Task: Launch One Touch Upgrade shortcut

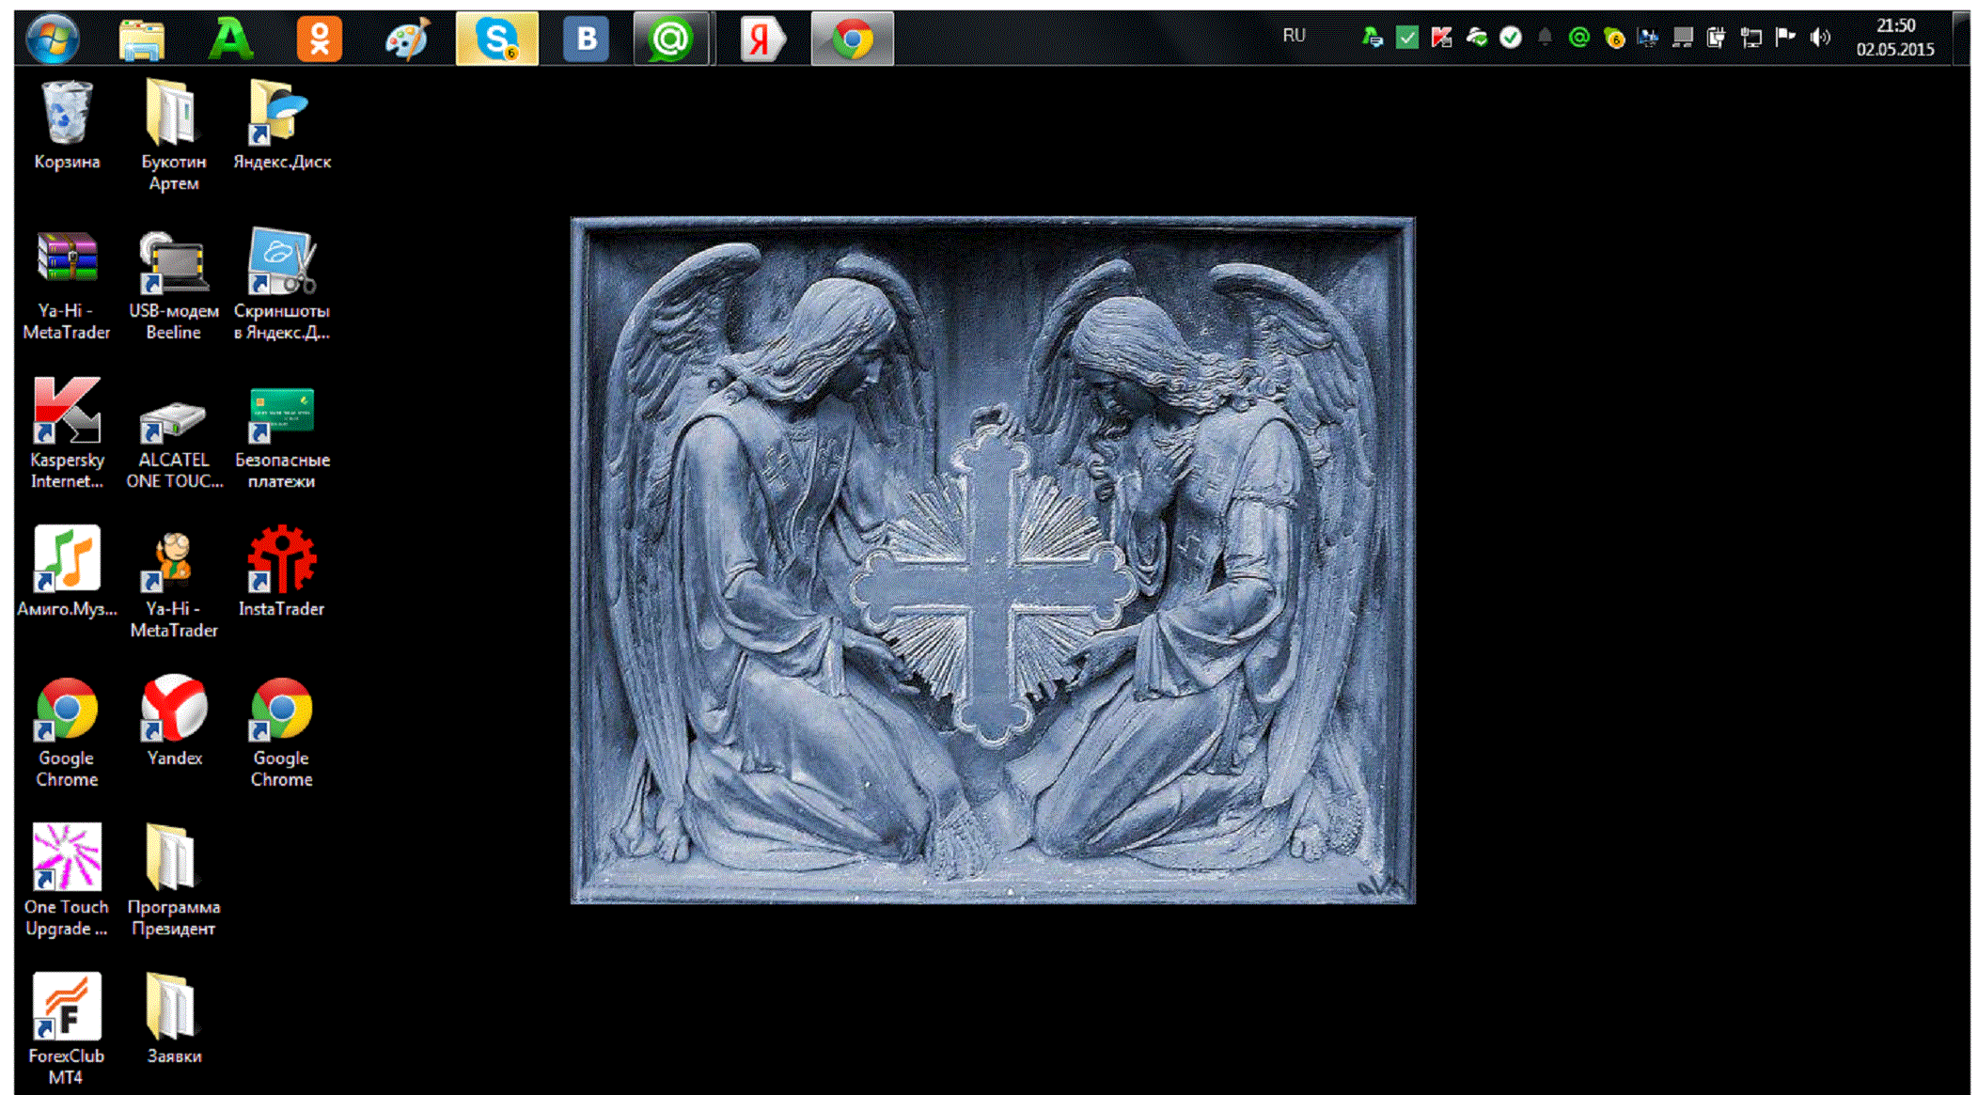Action: [67, 881]
